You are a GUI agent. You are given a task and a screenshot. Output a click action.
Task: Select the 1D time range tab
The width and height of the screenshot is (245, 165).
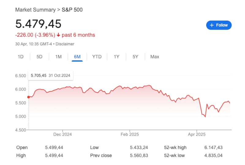[x=21, y=57]
